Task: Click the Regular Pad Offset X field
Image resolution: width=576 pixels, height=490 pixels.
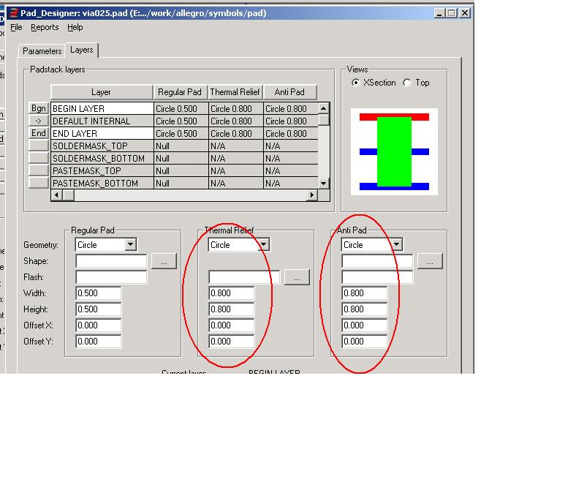Action: (x=99, y=325)
